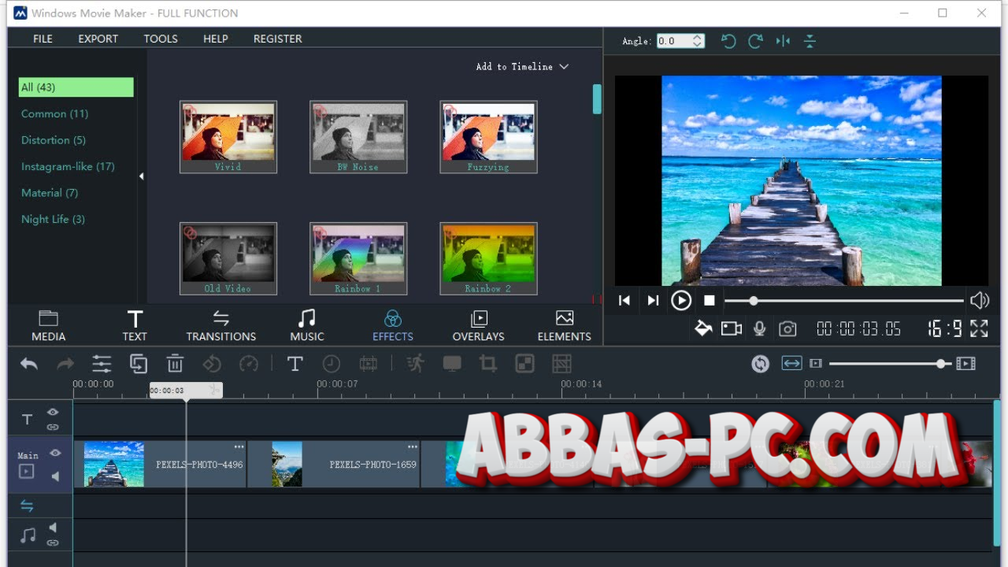This screenshot has height=567, width=1008.
Task: Toggle visibility of the text track
Action: pyautogui.click(x=53, y=412)
